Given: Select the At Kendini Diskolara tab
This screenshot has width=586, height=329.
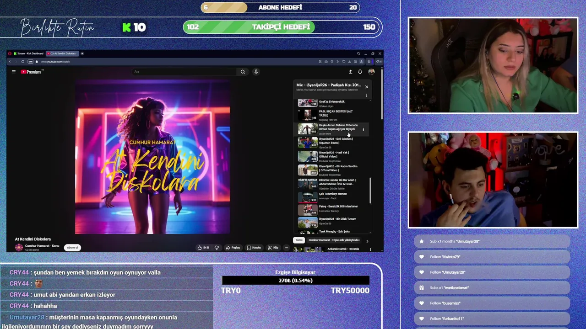Looking at the screenshot, I should tap(62, 53).
